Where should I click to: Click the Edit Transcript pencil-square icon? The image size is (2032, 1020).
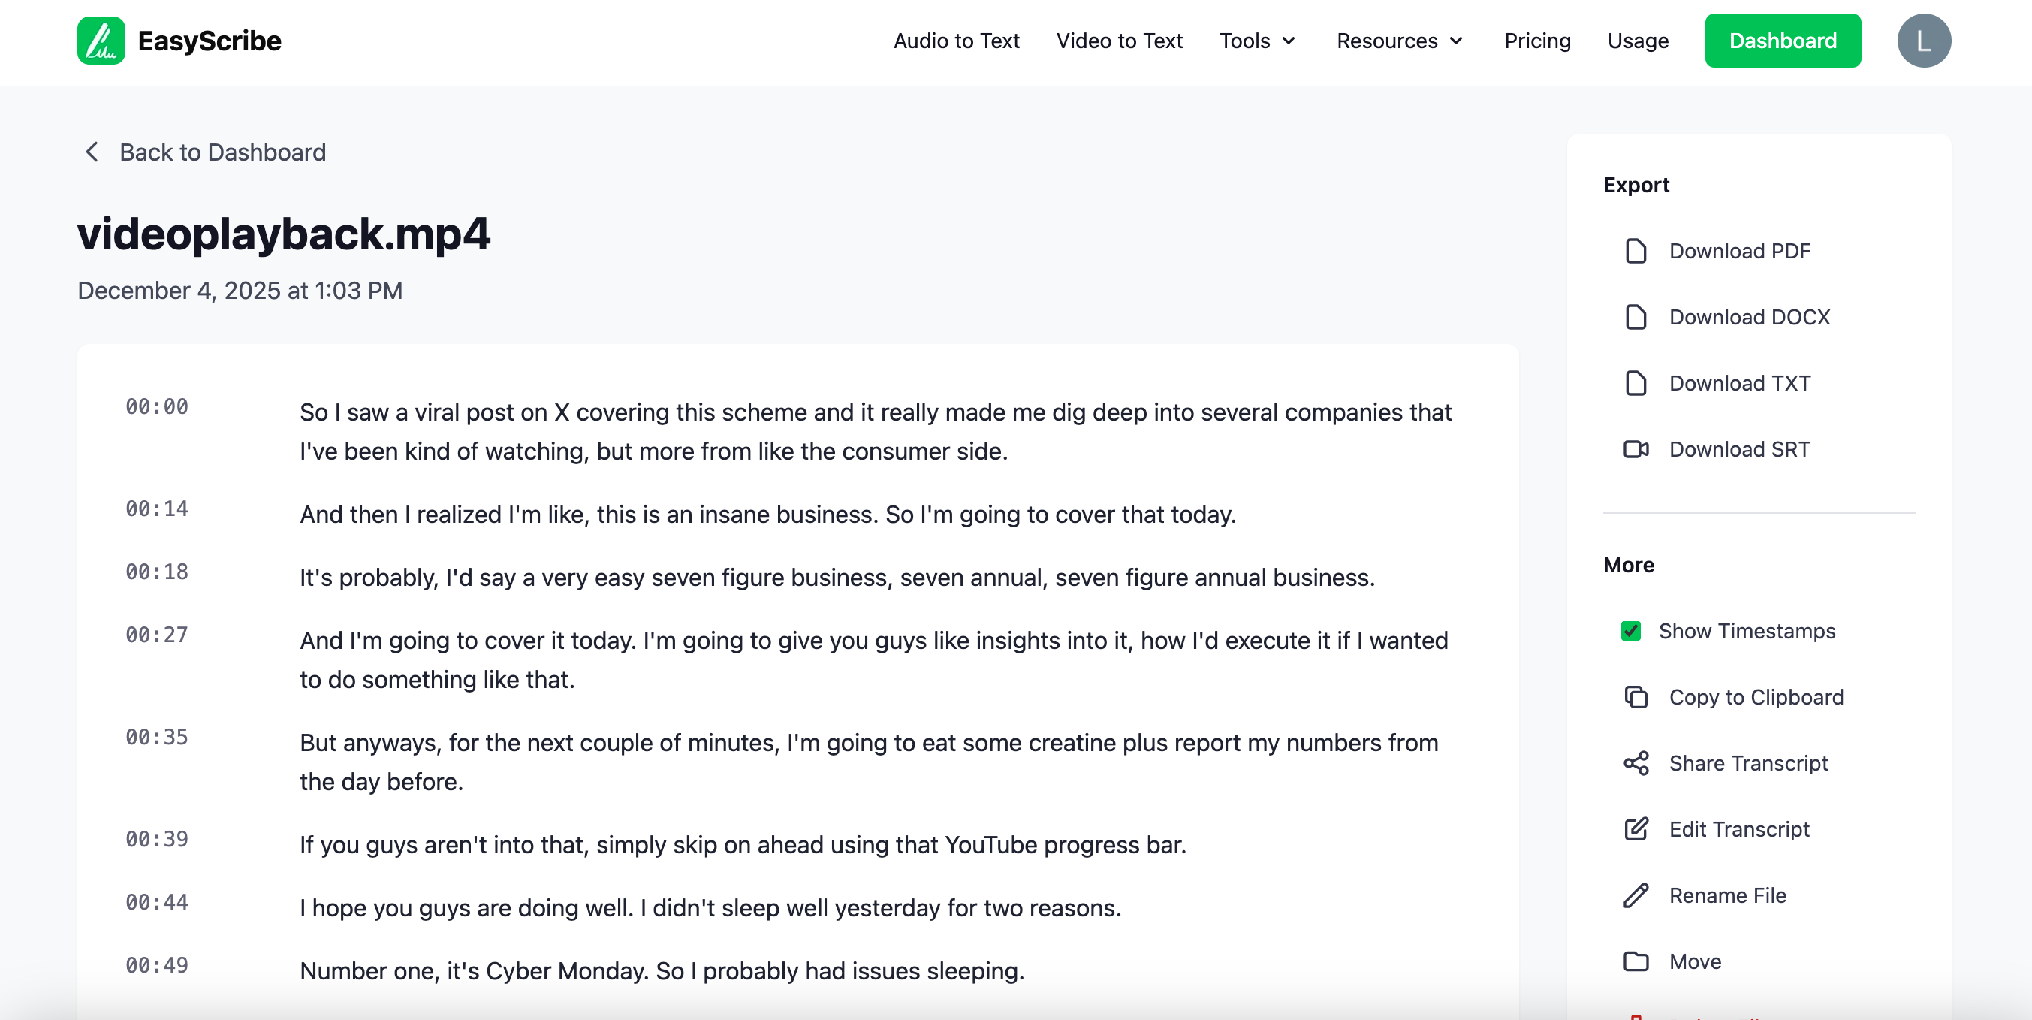[x=1636, y=829]
